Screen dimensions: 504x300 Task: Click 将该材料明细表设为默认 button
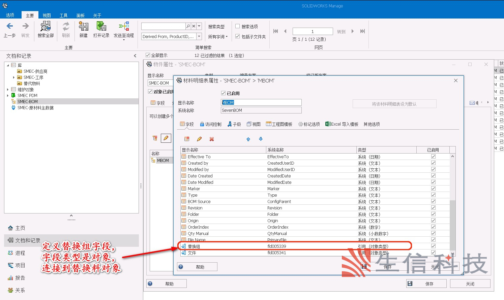(394, 104)
